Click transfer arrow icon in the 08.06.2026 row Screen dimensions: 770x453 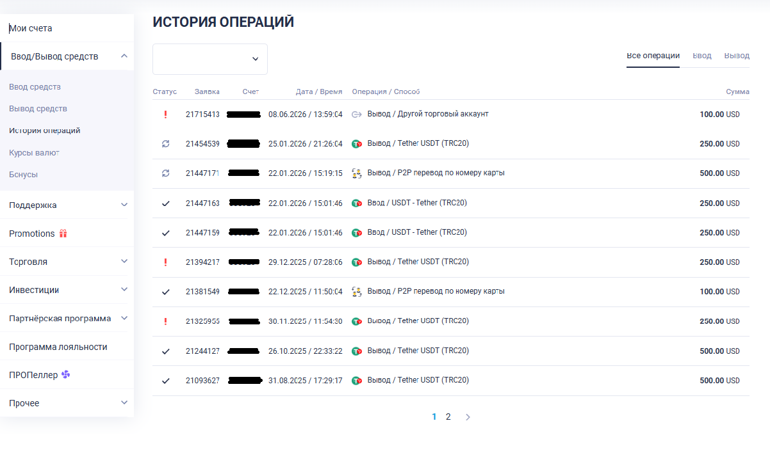click(x=357, y=115)
